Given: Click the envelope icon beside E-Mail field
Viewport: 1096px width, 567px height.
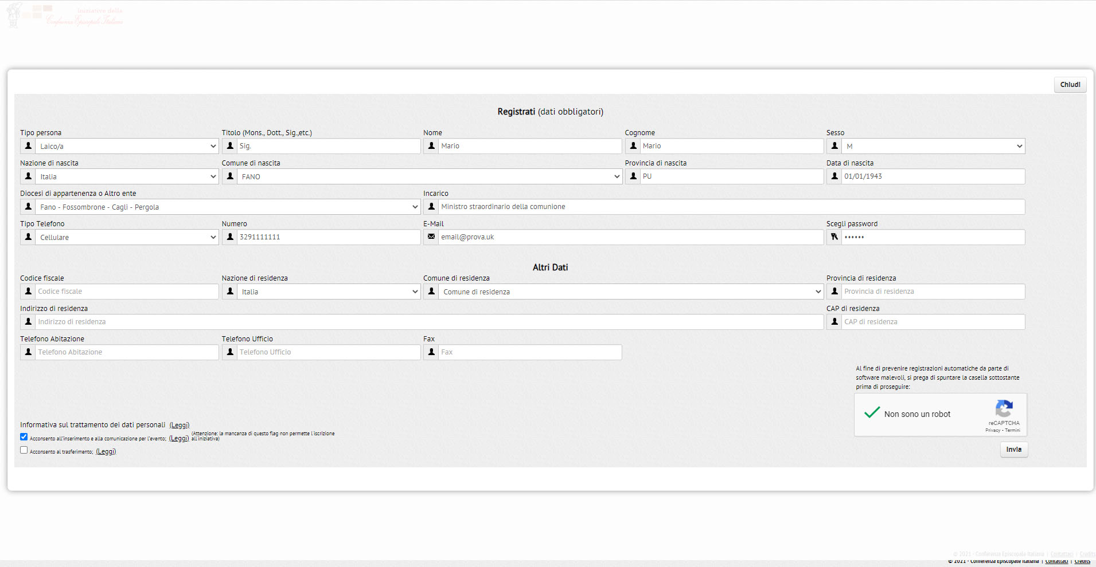Looking at the screenshot, I should [431, 237].
